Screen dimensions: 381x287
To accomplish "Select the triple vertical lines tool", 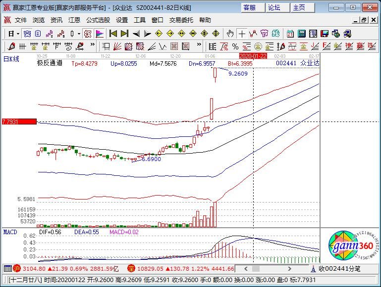I will (23, 46).
